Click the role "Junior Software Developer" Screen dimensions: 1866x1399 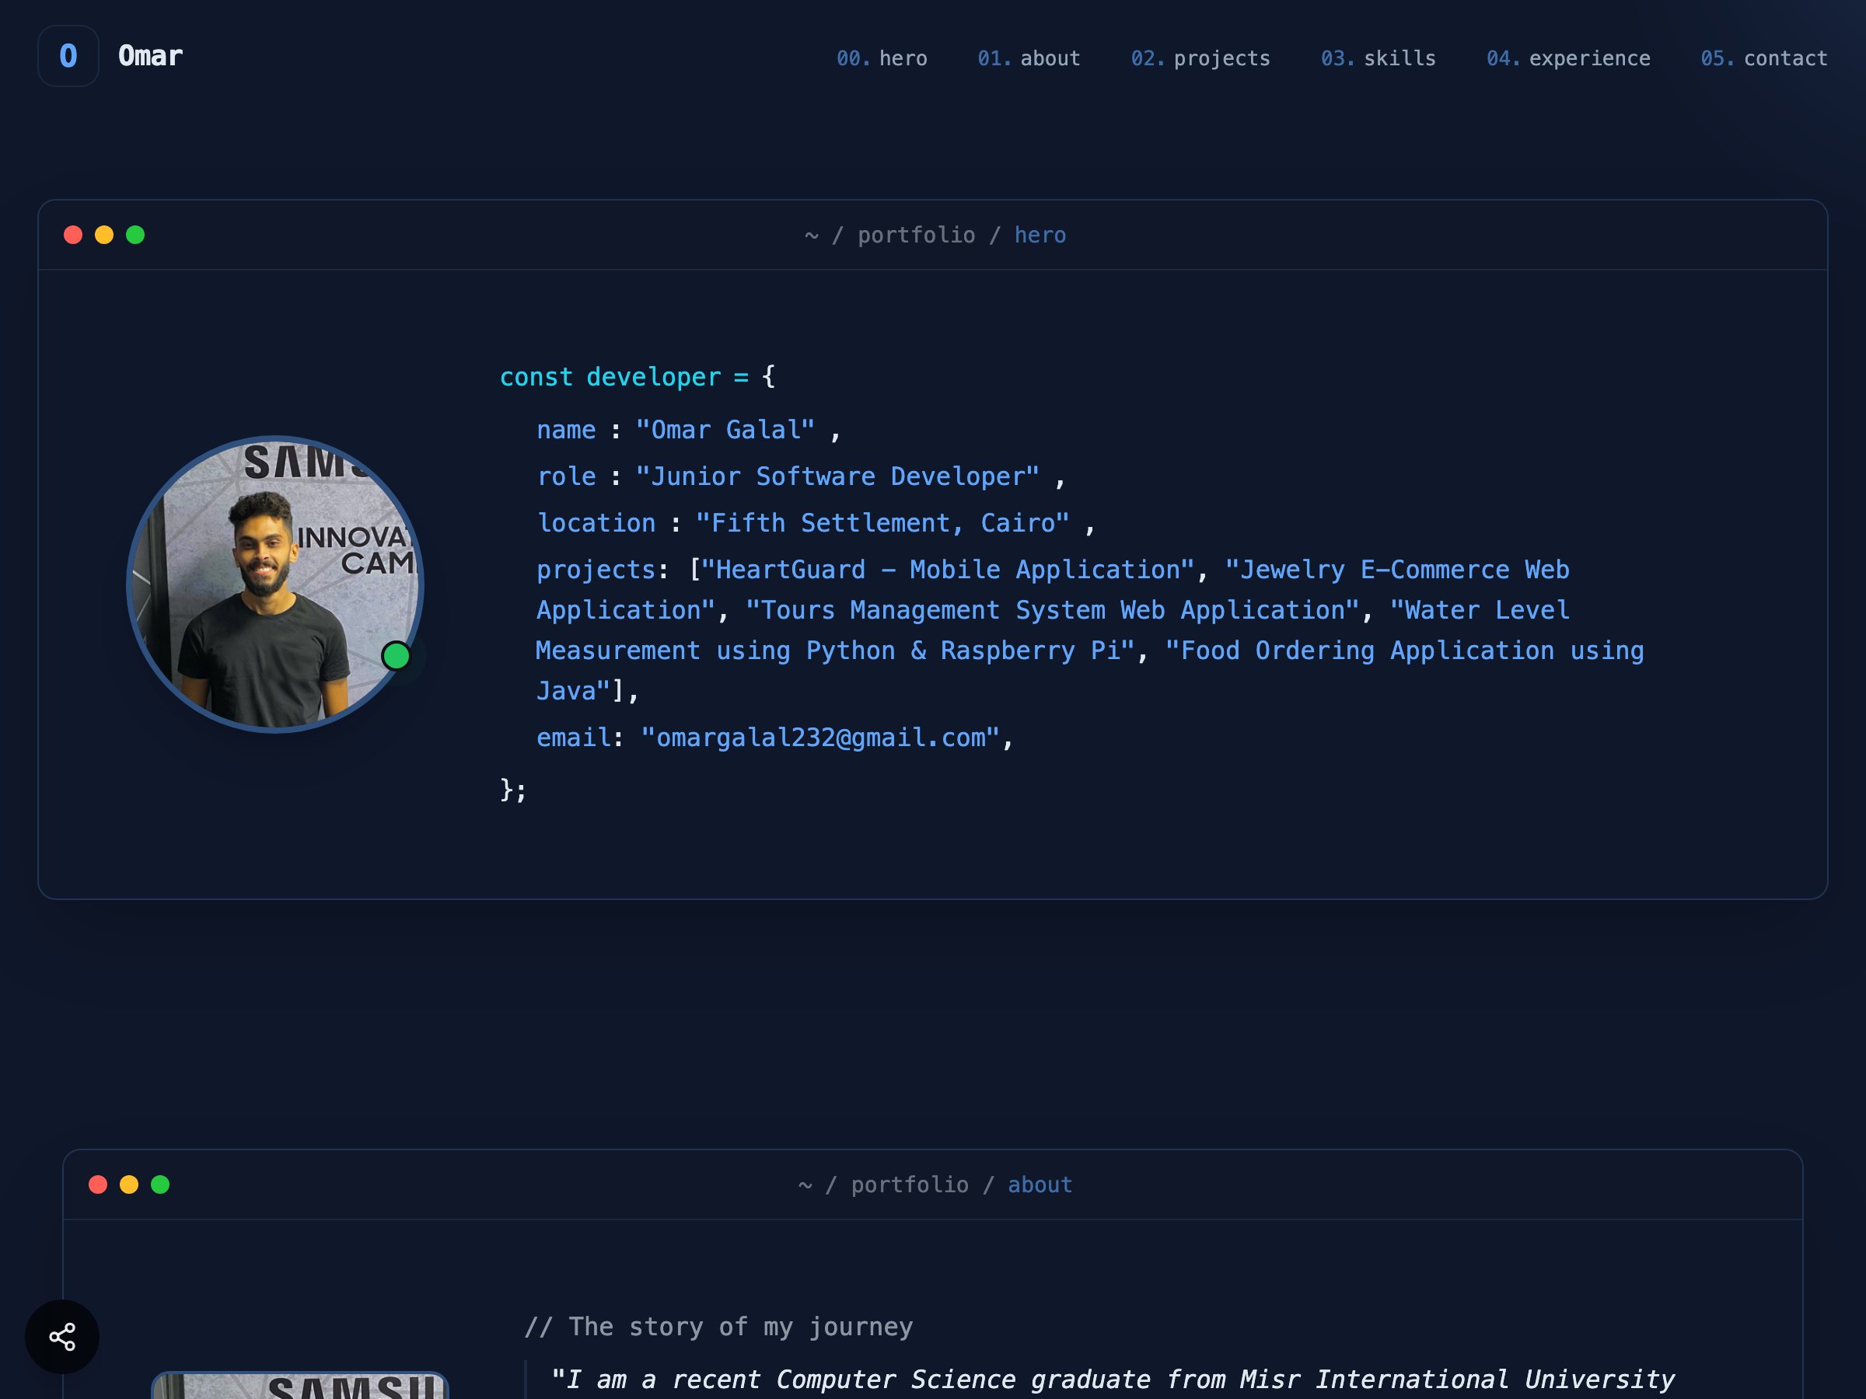tap(837, 476)
